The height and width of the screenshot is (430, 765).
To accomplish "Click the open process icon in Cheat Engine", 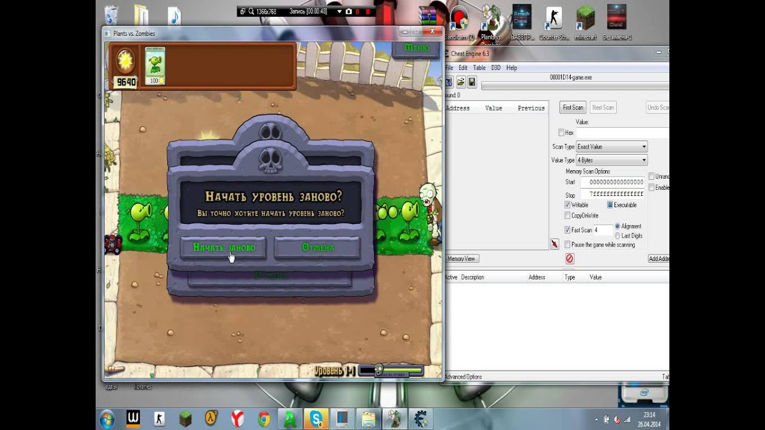I will [x=449, y=82].
